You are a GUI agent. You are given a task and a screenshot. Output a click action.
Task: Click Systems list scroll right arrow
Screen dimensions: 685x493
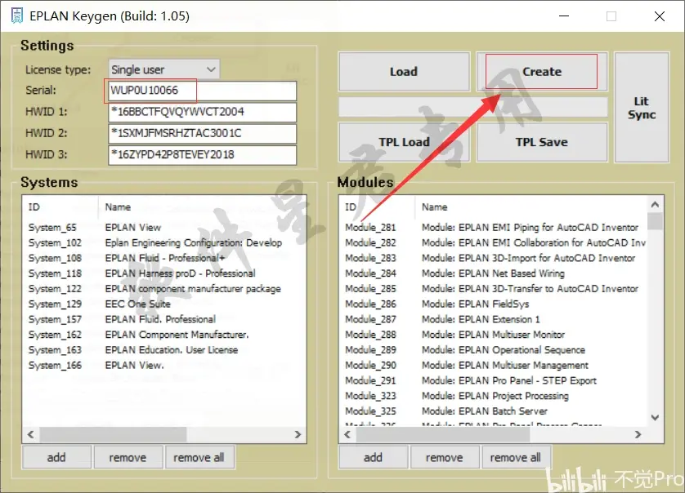(x=298, y=434)
